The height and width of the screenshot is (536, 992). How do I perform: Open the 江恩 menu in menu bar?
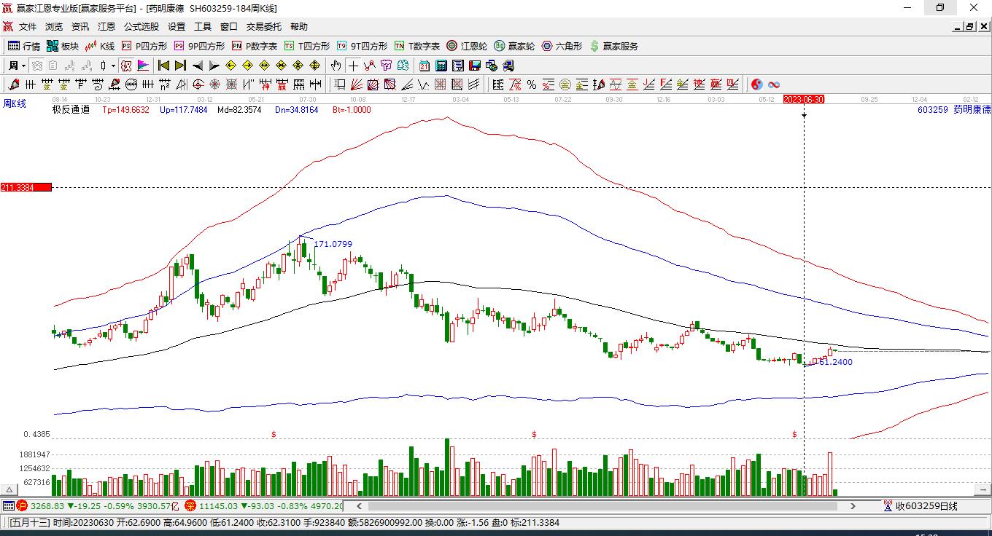tap(106, 27)
